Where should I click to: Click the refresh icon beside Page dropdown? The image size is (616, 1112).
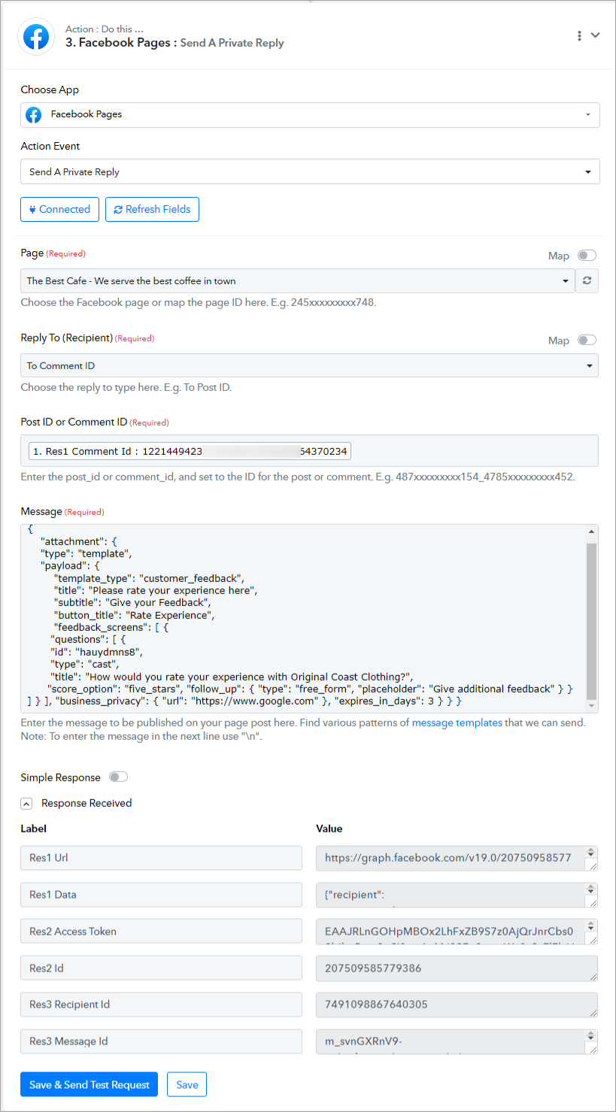587,281
